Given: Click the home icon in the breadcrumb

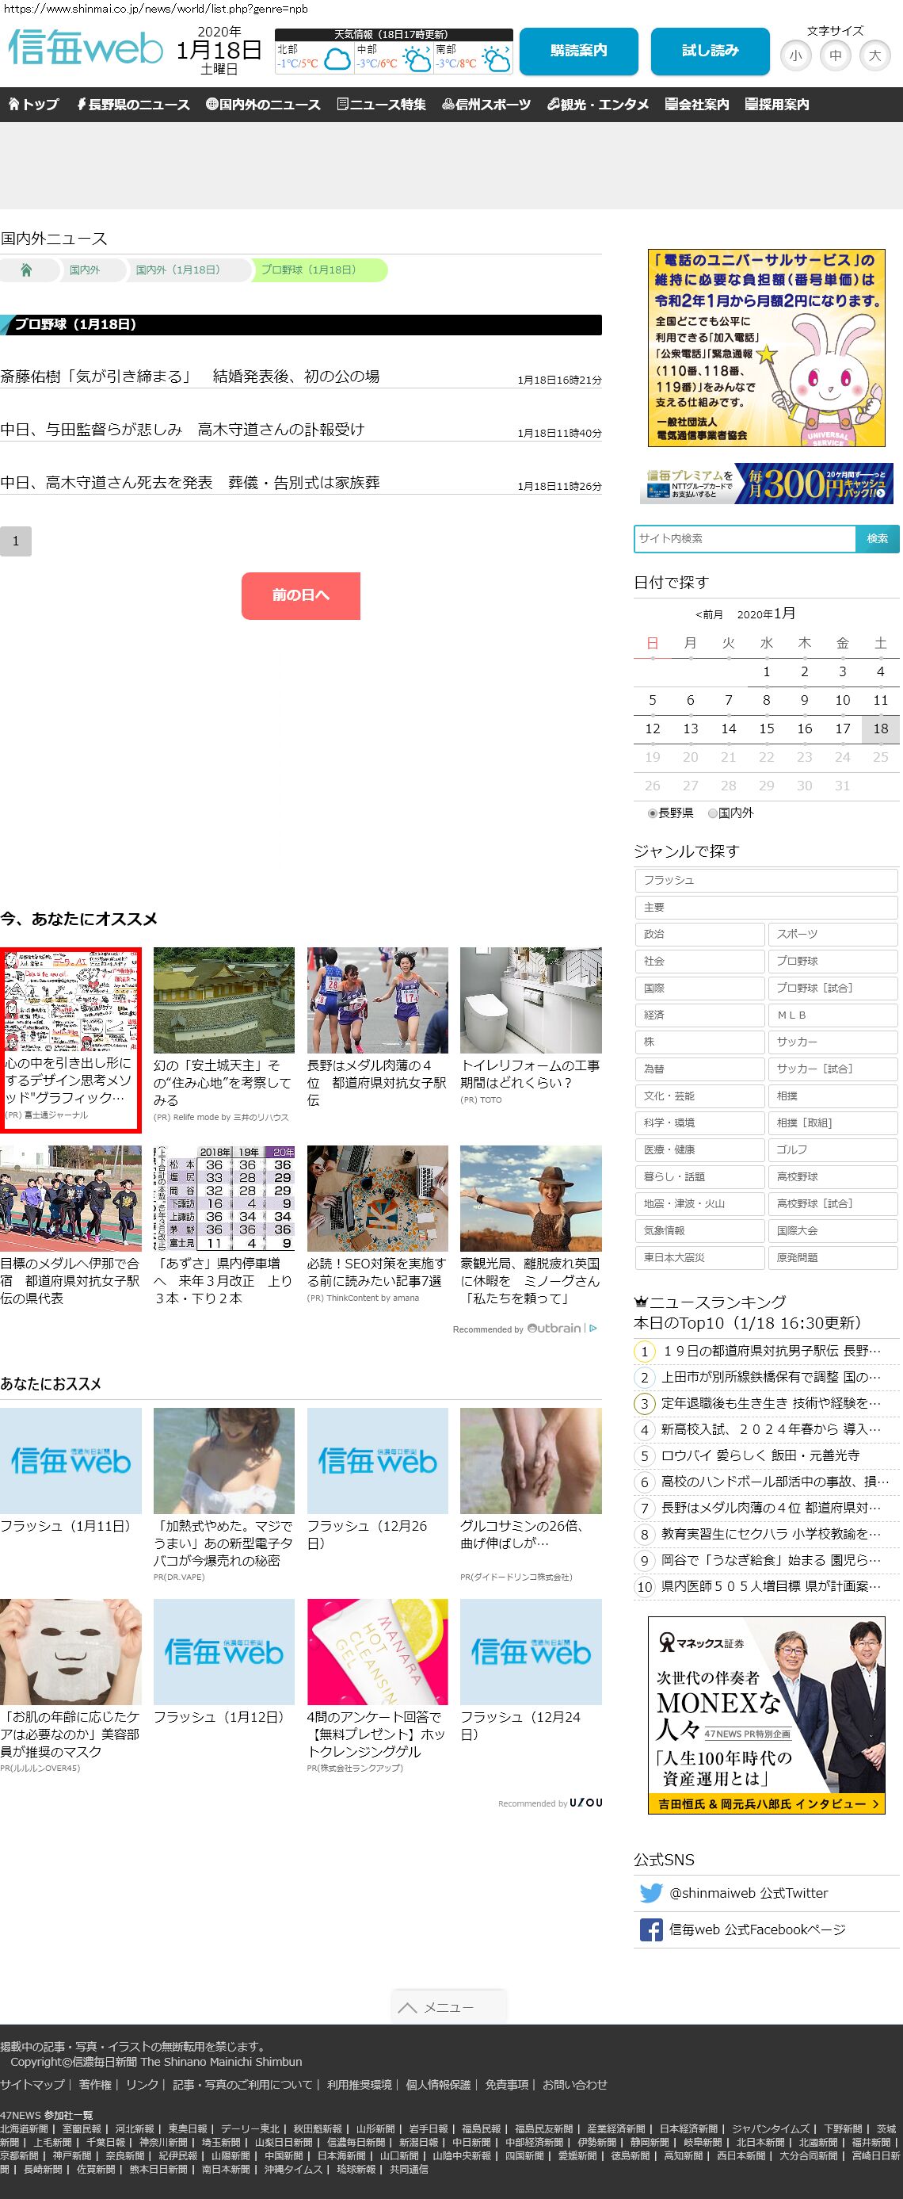Looking at the screenshot, I should pos(26,270).
